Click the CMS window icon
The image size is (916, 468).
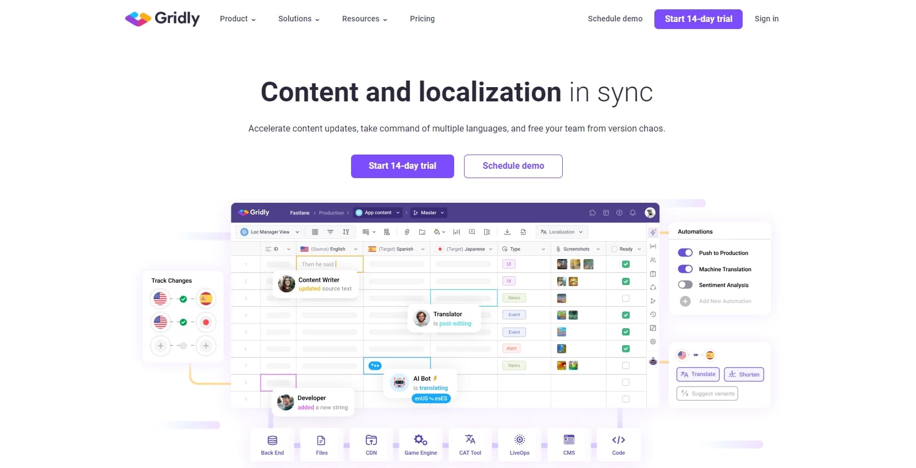pos(569,440)
